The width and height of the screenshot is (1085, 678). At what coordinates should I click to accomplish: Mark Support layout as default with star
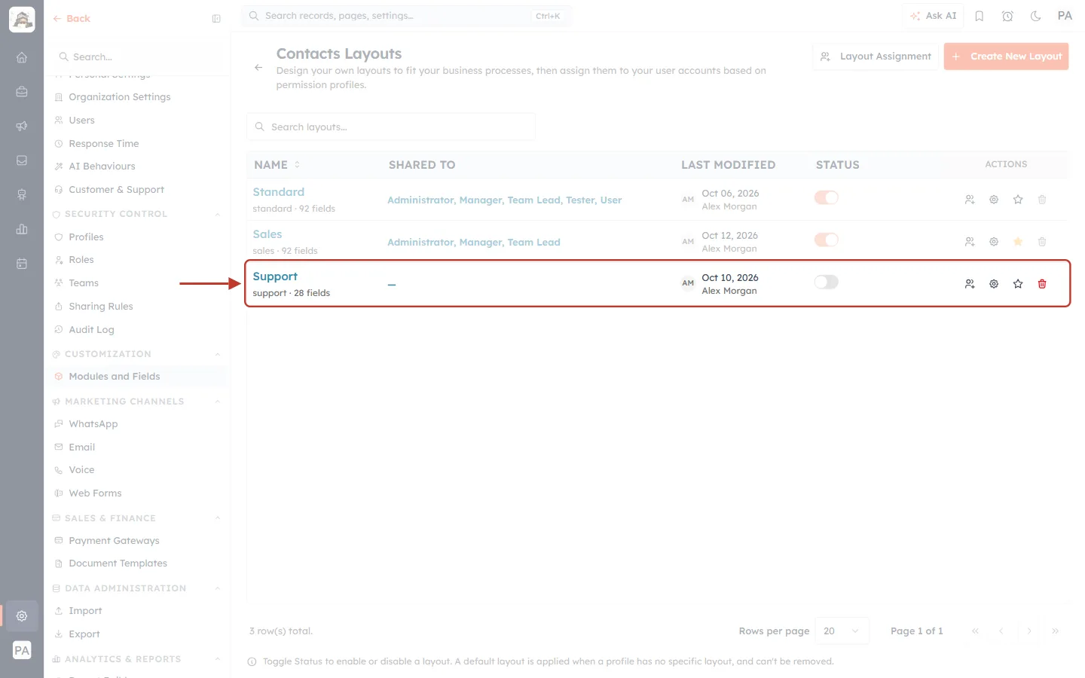[1018, 284]
